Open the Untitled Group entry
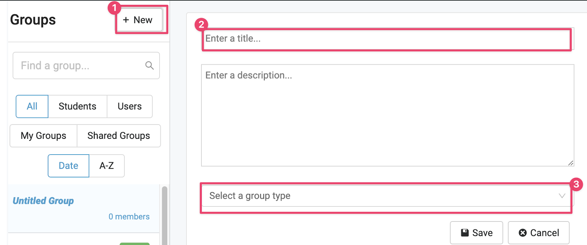The width and height of the screenshot is (587, 245). 43,201
